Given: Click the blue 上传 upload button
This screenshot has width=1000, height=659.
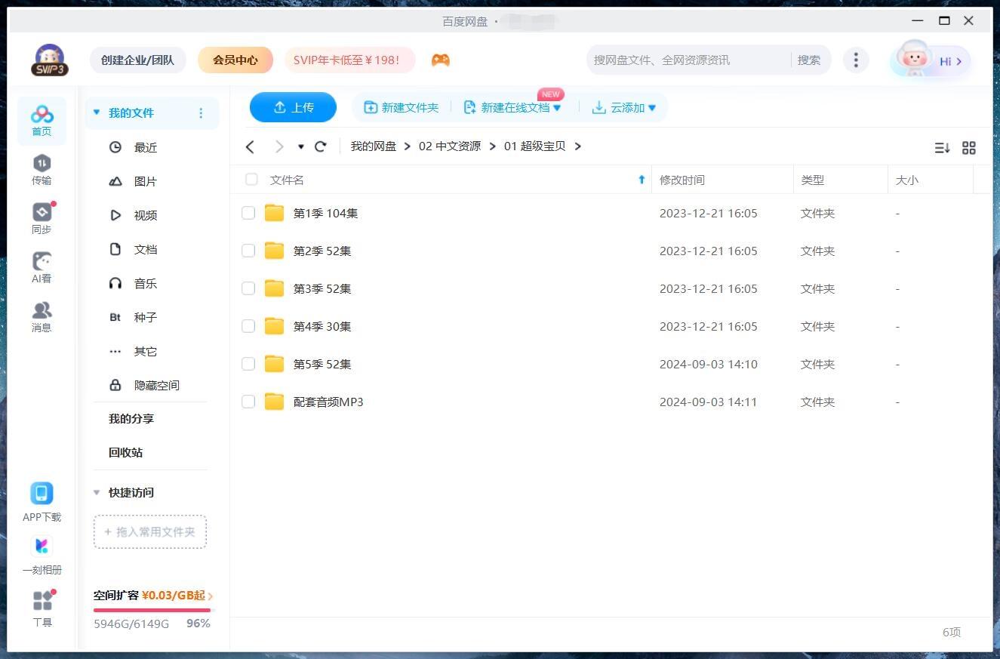Looking at the screenshot, I should click(293, 107).
